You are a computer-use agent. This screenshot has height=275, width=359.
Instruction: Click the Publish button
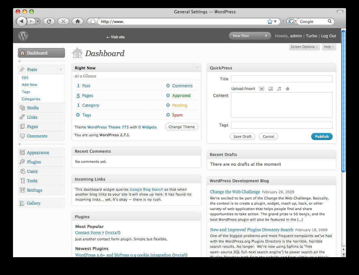point(322,136)
